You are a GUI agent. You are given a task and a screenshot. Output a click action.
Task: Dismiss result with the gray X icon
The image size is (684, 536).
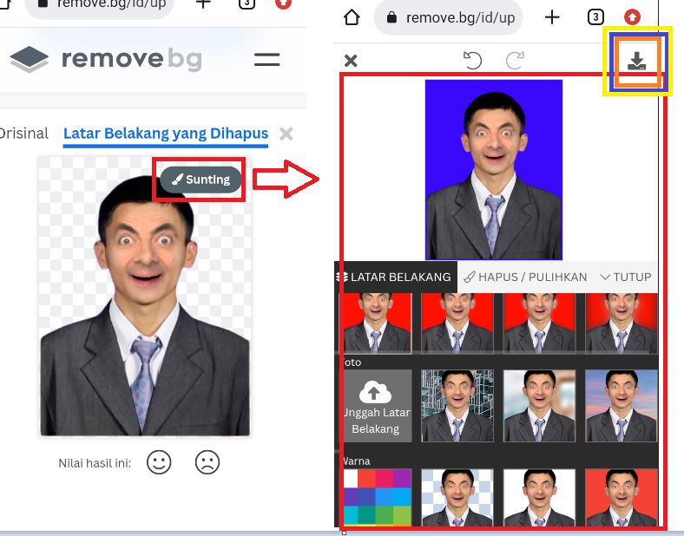286,134
